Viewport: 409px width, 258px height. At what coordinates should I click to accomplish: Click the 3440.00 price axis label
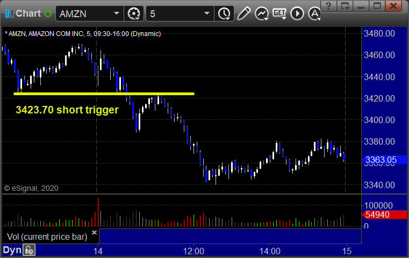[x=379, y=77]
